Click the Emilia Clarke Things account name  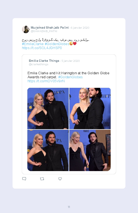44,61
